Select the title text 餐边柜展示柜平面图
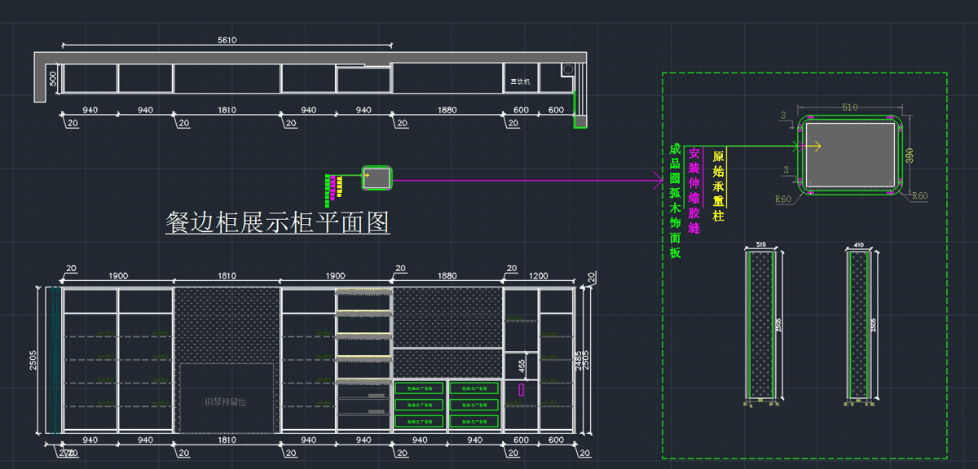 (277, 222)
